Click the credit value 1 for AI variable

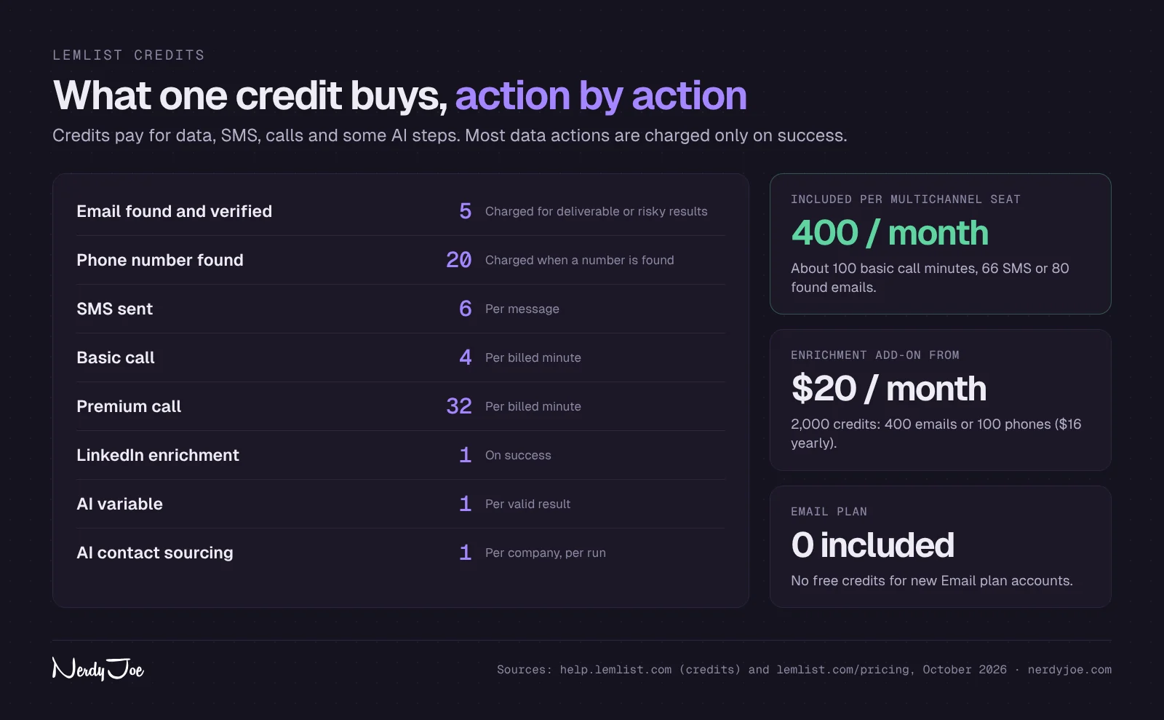466,504
